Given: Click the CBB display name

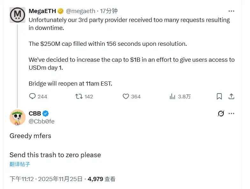Looking at the screenshot, I should (35, 114).
